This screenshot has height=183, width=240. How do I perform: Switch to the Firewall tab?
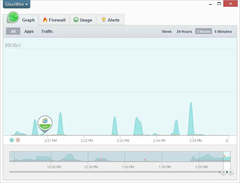(54, 20)
